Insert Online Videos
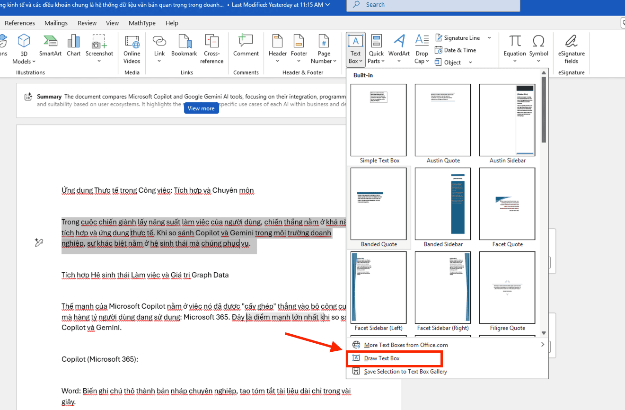 [x=132, y=49]
